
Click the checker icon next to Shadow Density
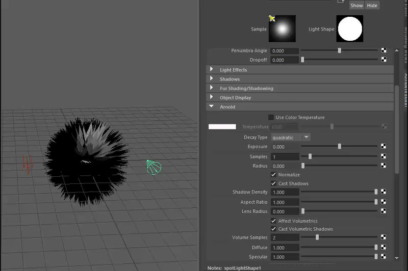384,193
